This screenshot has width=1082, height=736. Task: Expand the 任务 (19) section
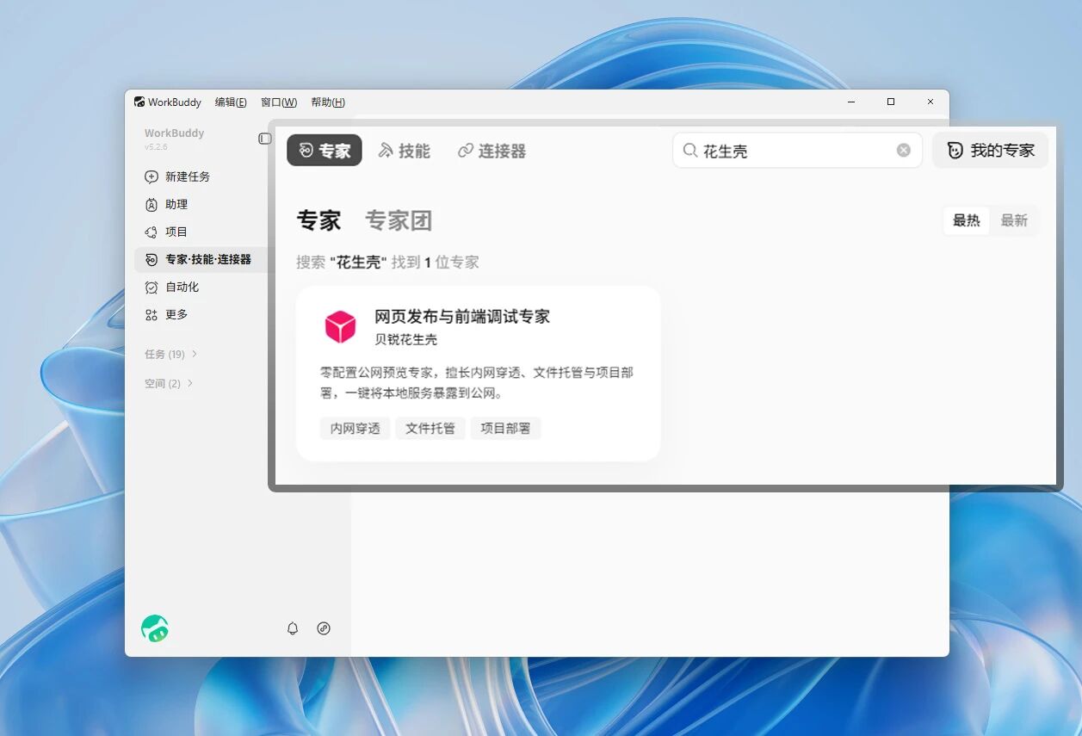click(x=171, y=354)
